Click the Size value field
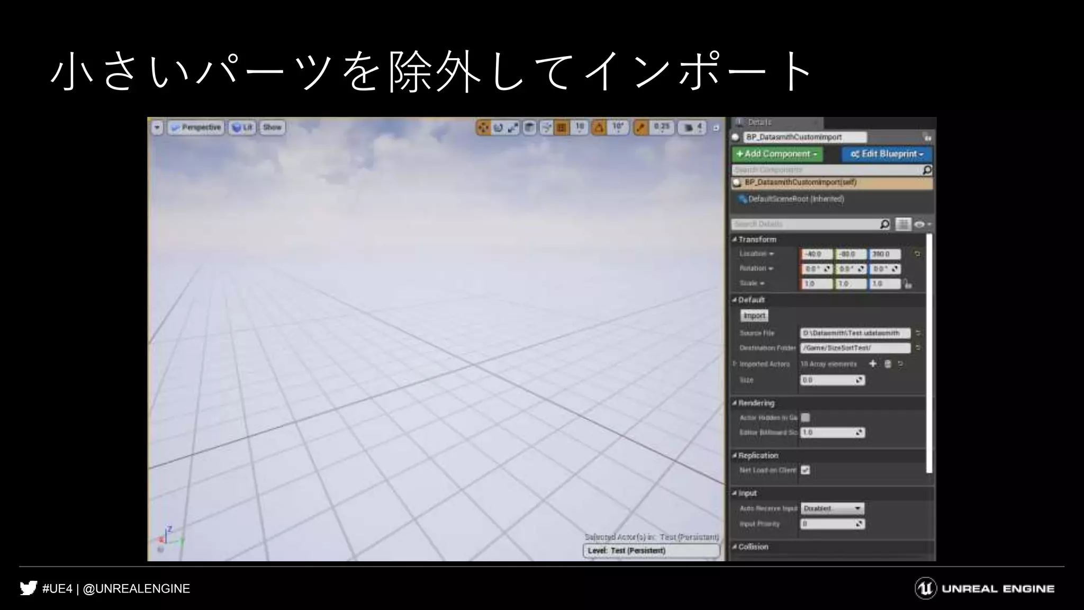1084x610 pixels. [x=832, y=380]
